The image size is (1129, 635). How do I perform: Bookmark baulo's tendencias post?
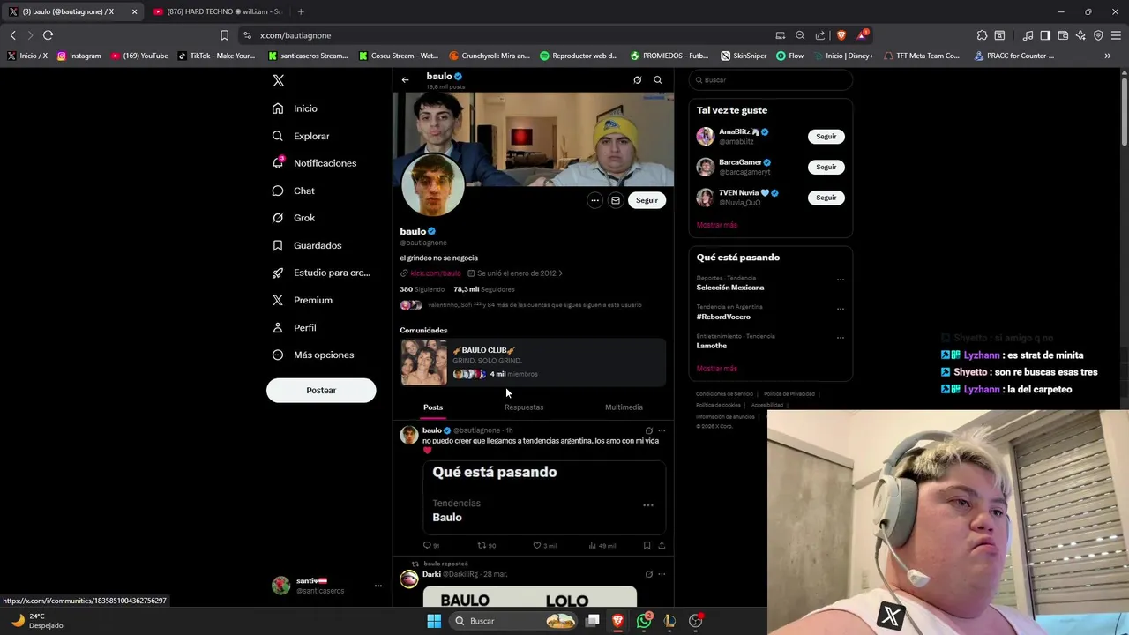(647, 546)
